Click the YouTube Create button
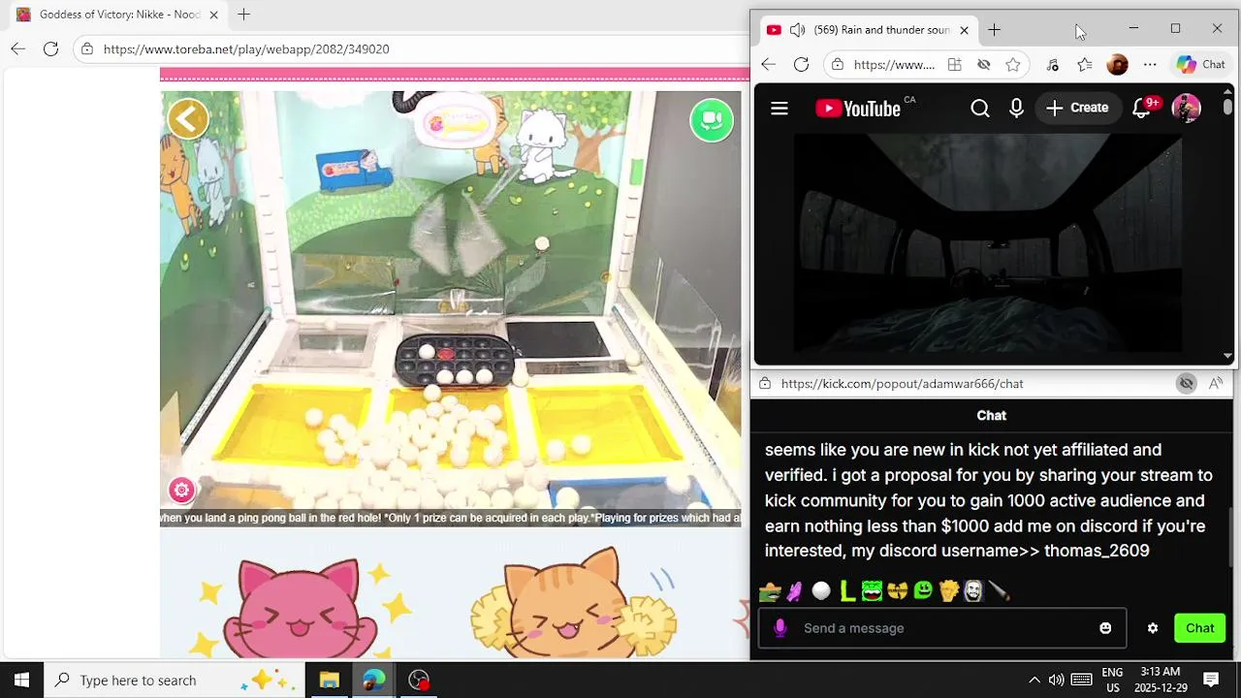Image resolution: width=1241 pixels, height=698 pixels. pos(1077,109)
